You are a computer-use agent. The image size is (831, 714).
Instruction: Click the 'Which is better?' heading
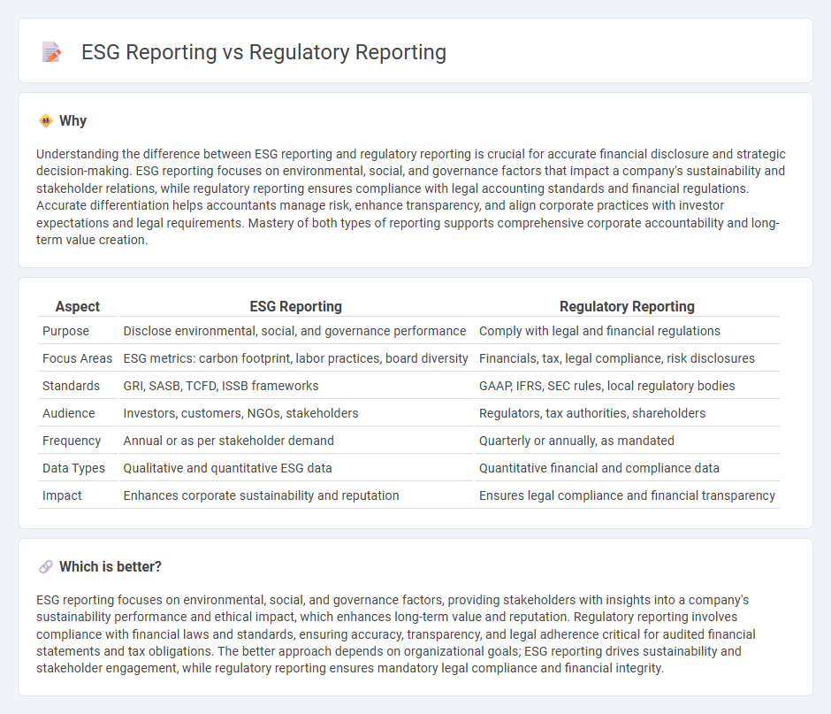pyautogui.click(x=111, y=566)
